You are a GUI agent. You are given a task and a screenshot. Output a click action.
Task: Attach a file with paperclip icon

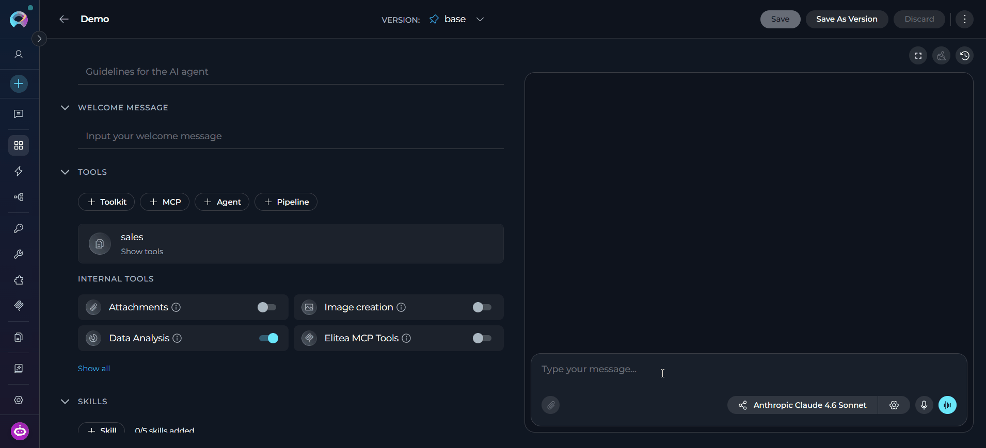551,405
